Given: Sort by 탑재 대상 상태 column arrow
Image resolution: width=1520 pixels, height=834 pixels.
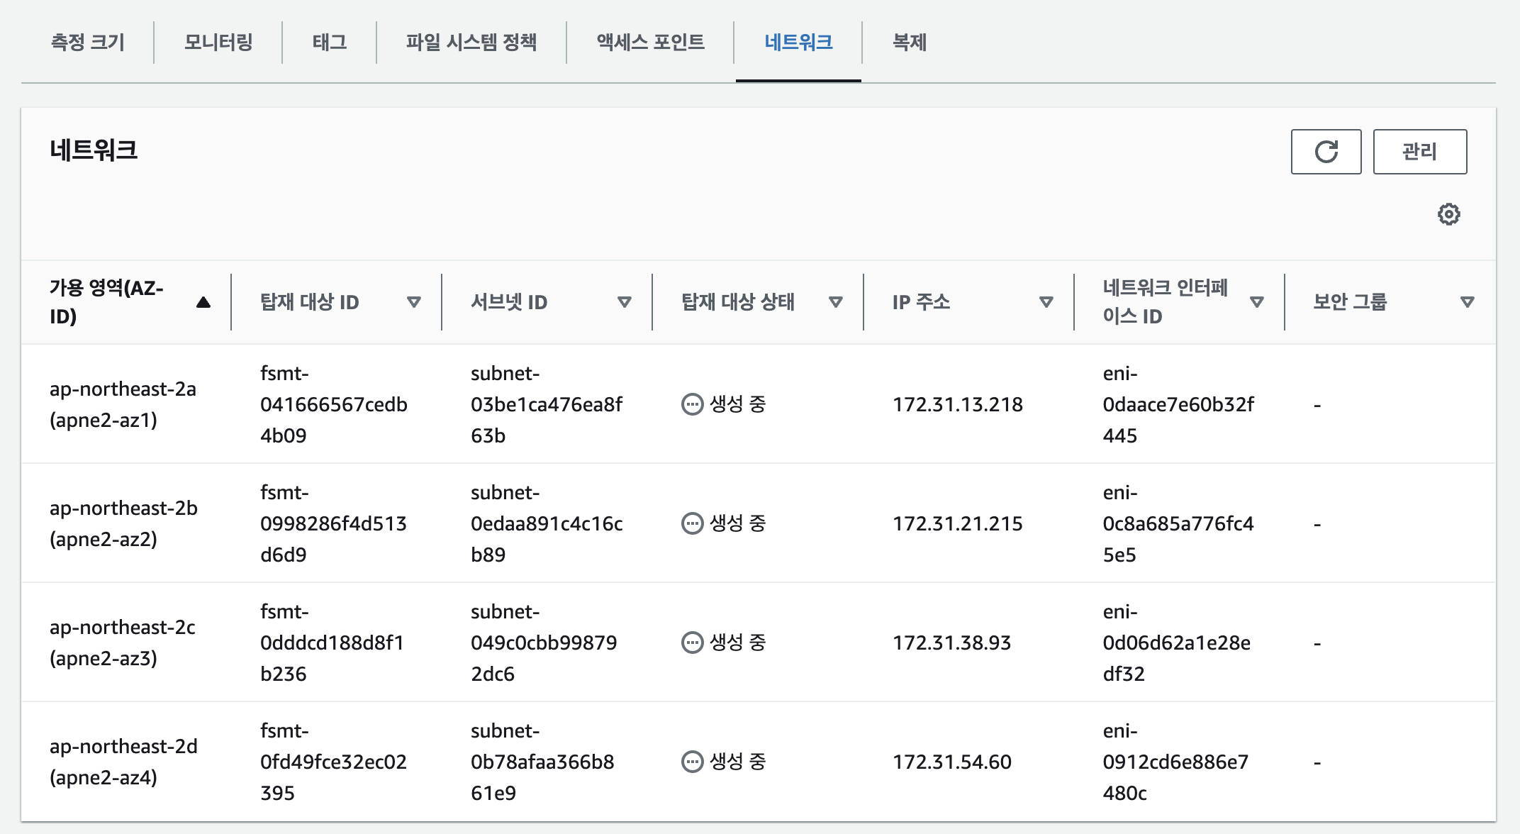Looking at the screenshot, I should [836, 302].
